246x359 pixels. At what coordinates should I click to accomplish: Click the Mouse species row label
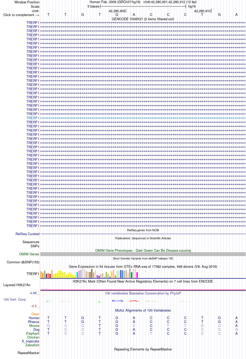click(34, 326)
